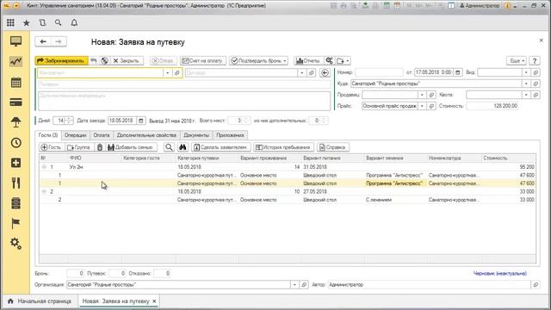The width and height of the screenshot is (551, 310).
Task: Open calendar picker for Дата заезда
Action: click(140, 121)
